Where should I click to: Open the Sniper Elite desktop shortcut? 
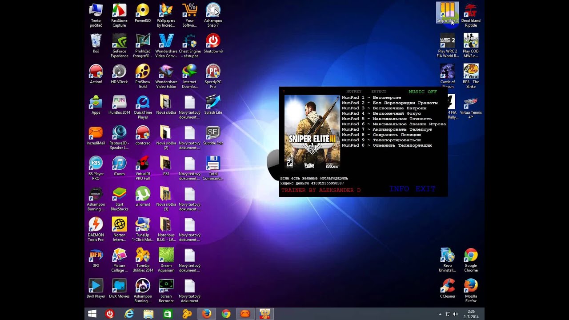tap(447, 12)
